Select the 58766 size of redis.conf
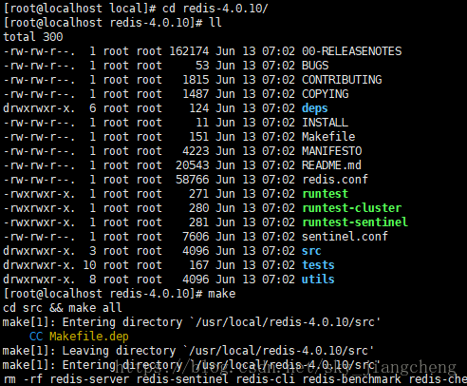 tap(193, 180)
